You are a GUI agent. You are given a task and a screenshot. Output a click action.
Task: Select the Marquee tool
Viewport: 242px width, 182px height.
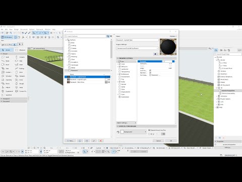click(x=20, y=50)
